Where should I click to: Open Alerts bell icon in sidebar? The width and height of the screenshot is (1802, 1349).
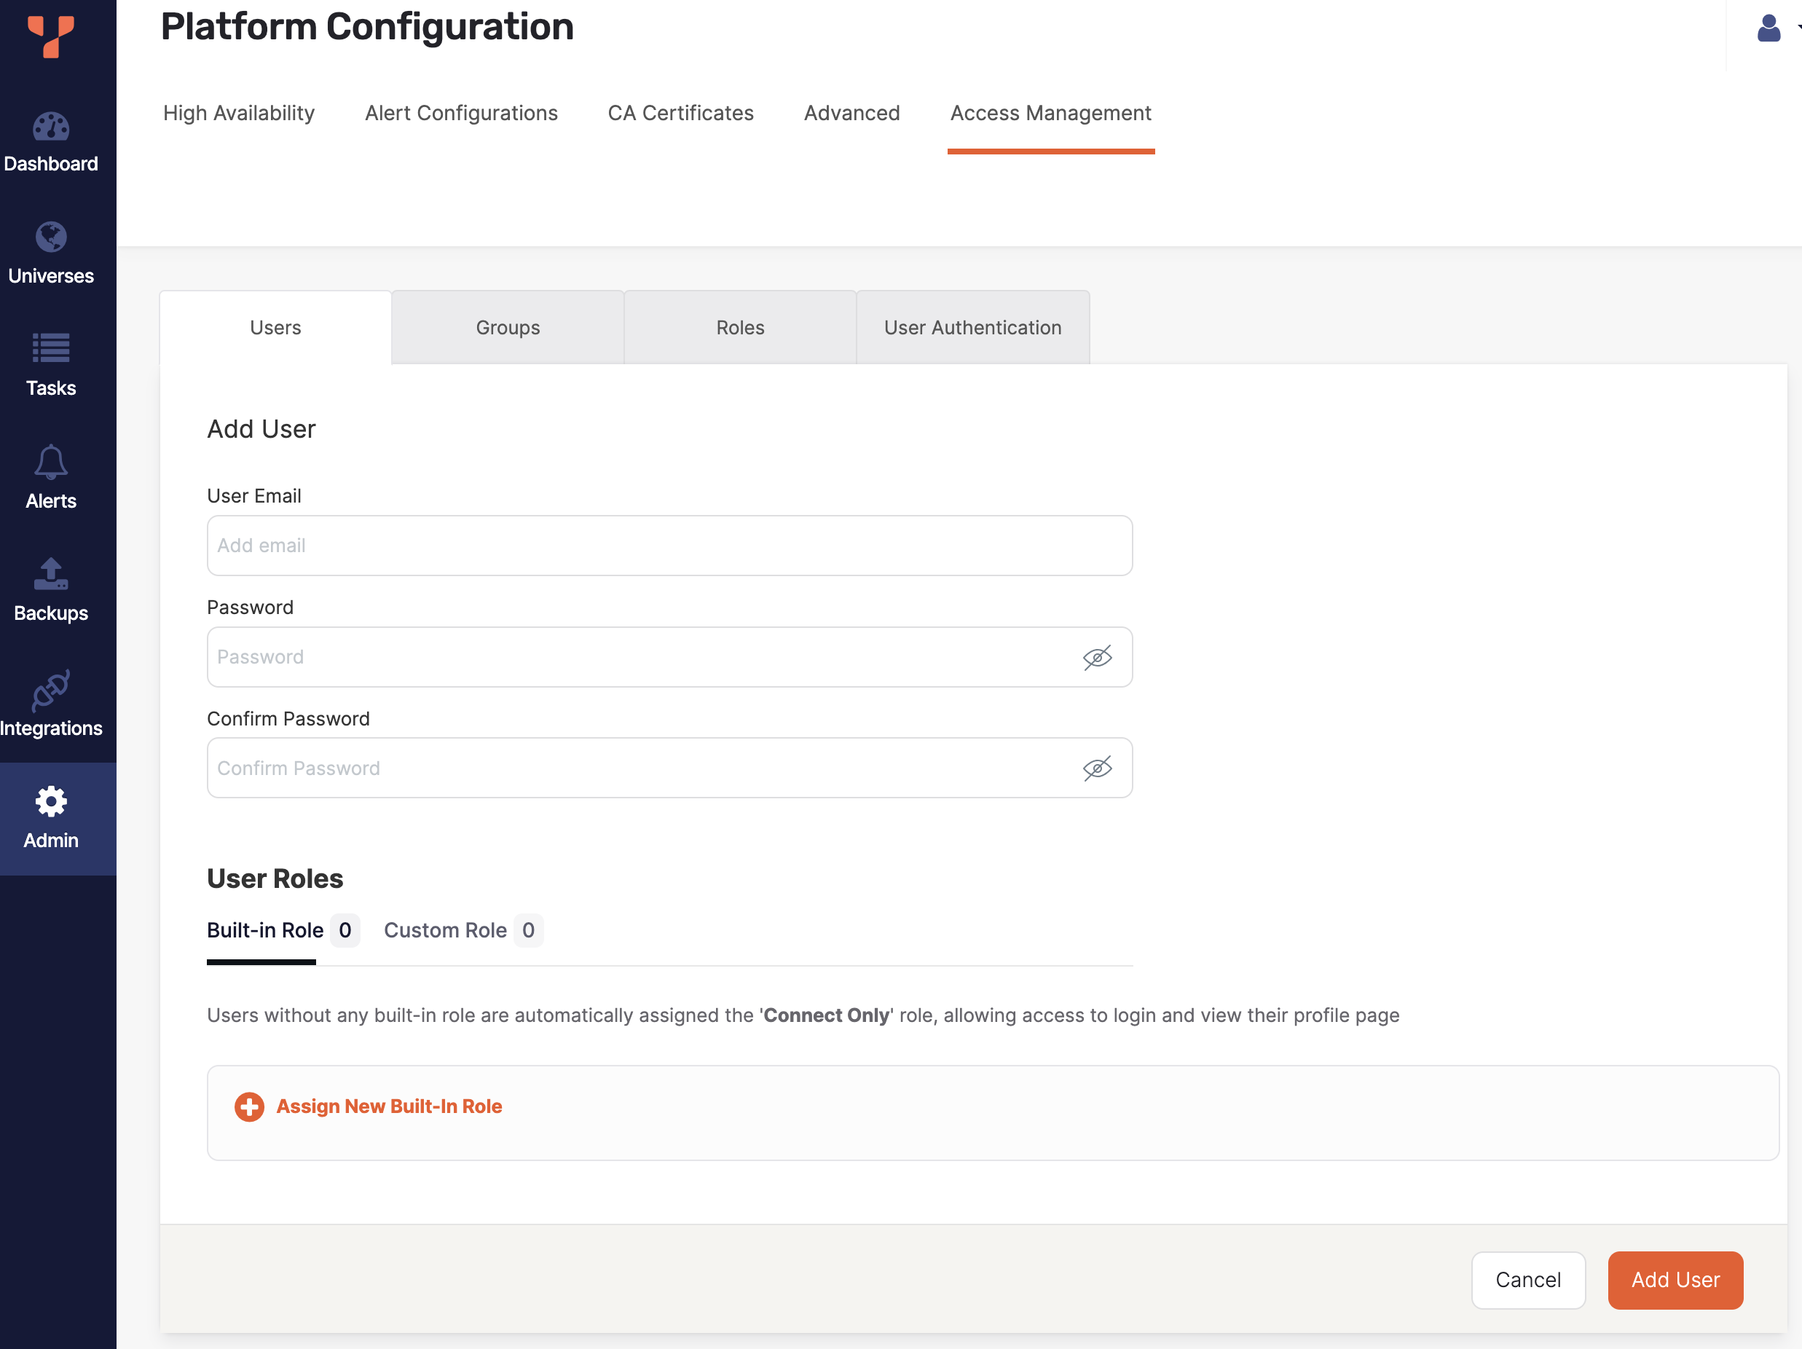point(50,462)
